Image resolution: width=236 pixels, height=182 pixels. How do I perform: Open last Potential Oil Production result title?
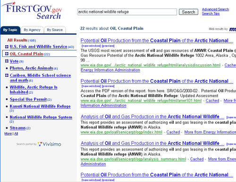157,175
